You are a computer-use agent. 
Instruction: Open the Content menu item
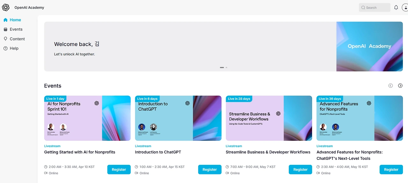[x=17, y=39]
